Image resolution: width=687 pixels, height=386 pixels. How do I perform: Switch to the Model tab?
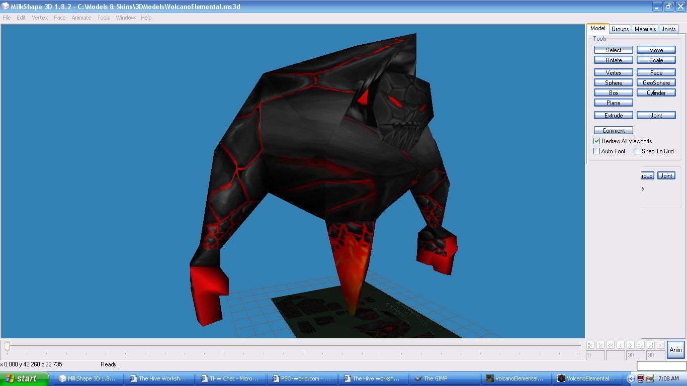[x=598, y=28]
